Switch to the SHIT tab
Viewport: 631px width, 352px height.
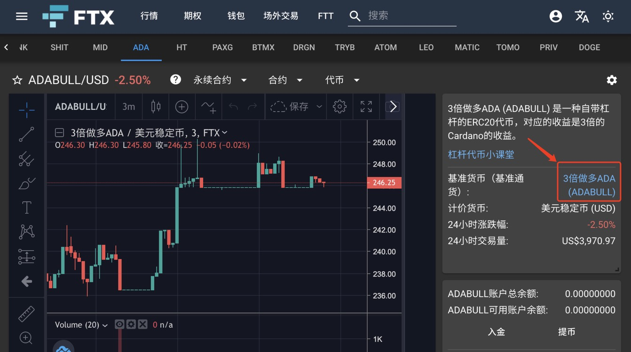pos(59,47)
